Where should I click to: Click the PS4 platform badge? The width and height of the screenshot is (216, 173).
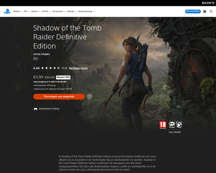click(35, 59)
